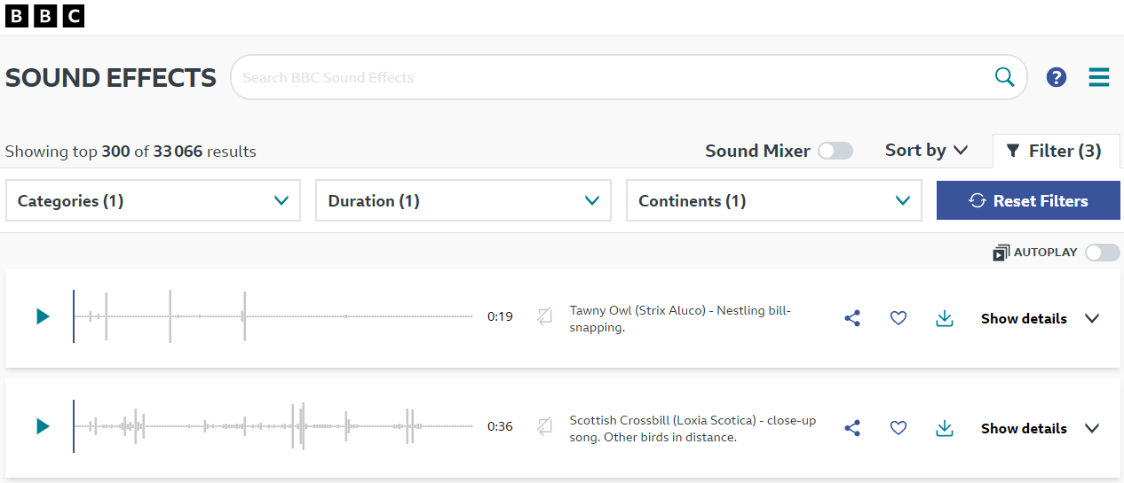This screenshot has height=483, width=1124.
Task: Select the Filter (3) tab
Action: click(1055, 152)
